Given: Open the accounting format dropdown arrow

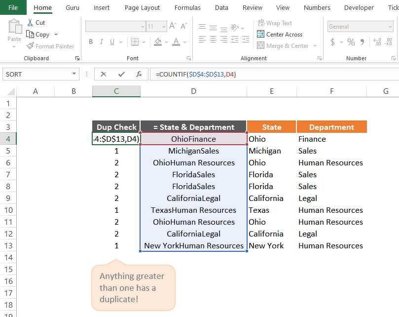Looking at the screenshot, I should pyautogui.click(x=341, y=42).
